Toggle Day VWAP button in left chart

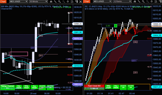click(x=34, y=87)
